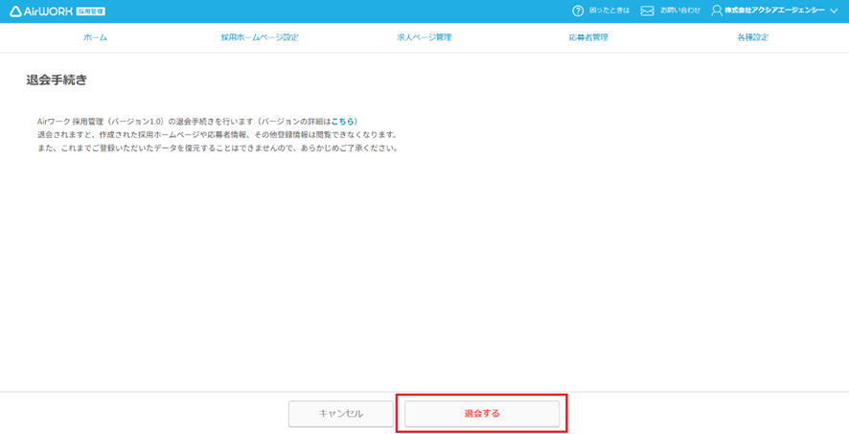Open help via the question mark icon
The image size is (849, 434).
578,11
